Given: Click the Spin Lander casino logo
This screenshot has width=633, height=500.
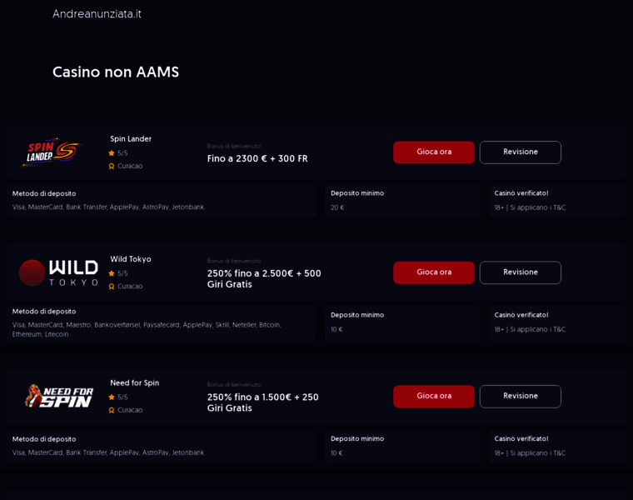Looking at the screenshot, I should coord(52,152).
